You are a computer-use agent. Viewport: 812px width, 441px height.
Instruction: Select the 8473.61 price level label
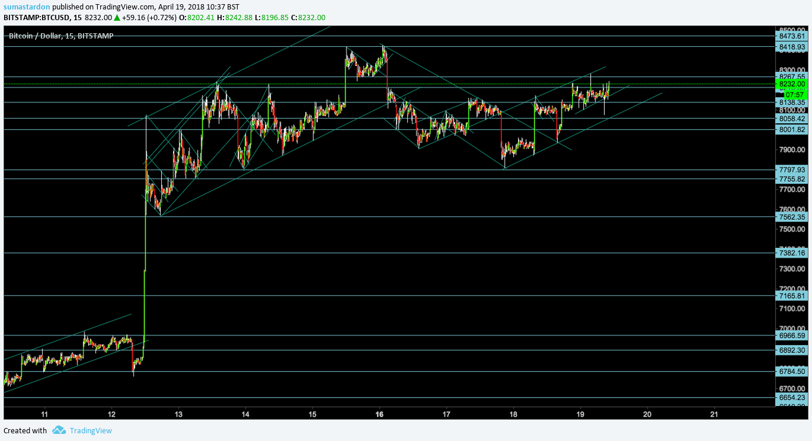792,36
